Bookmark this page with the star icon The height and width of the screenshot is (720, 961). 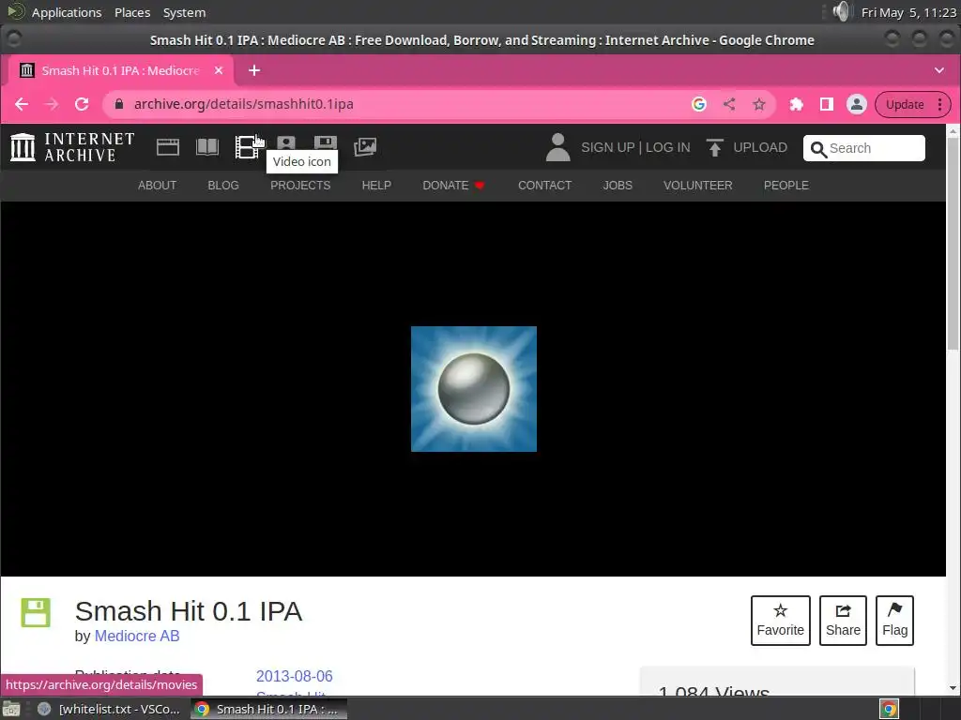point(758,104)
